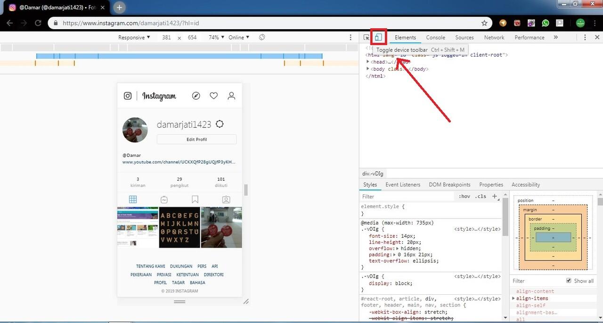Open the PRIVASI footer link

164,275
